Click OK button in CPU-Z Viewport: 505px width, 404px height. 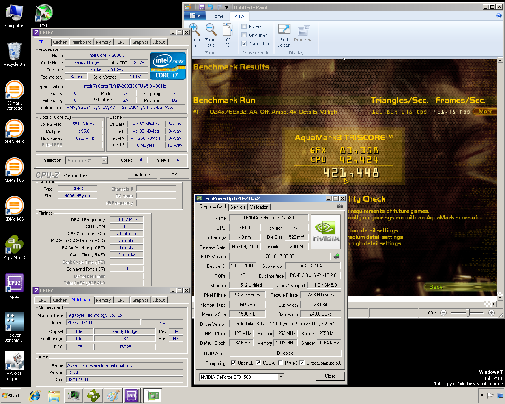pyautogui.click(x=174, y=175)
